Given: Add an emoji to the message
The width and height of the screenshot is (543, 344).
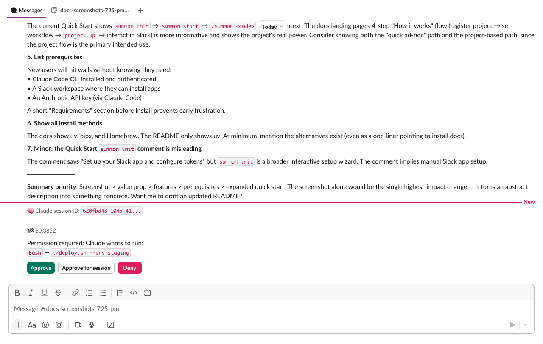Looking at the screenshot, I should point(45,325).
